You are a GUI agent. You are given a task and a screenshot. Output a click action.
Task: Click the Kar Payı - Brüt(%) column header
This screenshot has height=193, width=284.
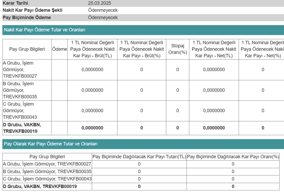coord(142,49)
